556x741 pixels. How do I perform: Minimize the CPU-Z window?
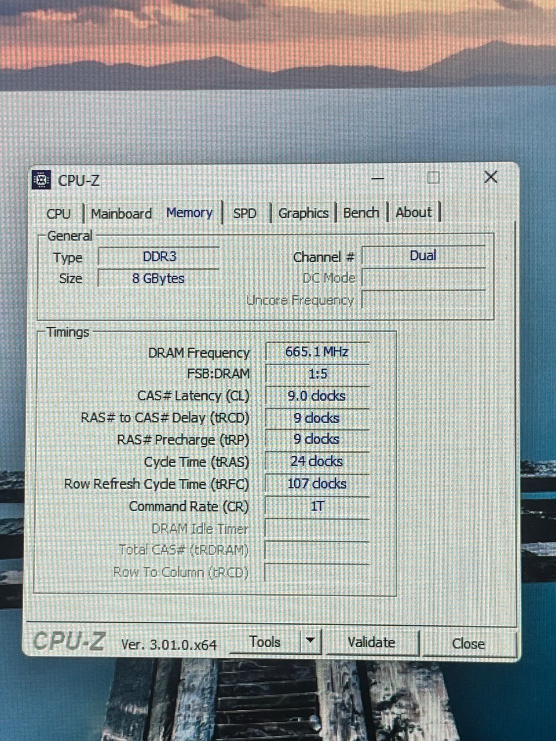click(378, 178)
